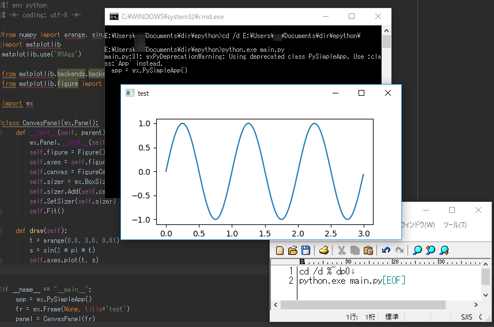The image size is (494, 327).
Task: Collapse the def draw fold marker
Action: [x=2, y=231]
